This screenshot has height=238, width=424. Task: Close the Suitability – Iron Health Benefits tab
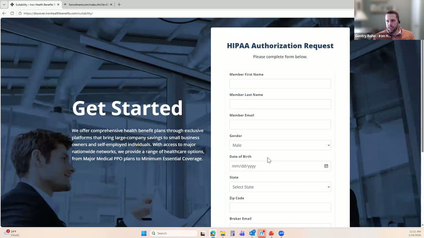[x=58, y=5]
